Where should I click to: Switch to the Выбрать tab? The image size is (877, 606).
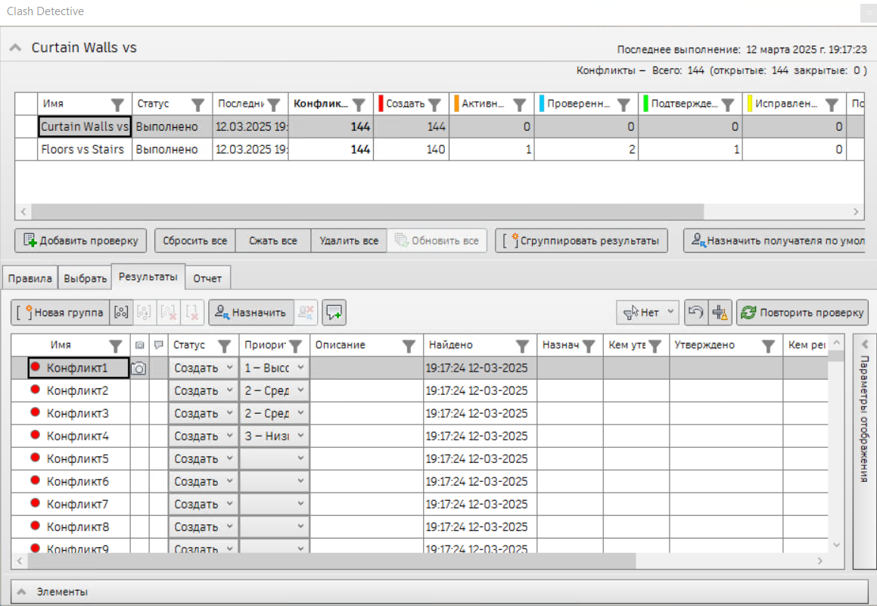pos(85,278)
